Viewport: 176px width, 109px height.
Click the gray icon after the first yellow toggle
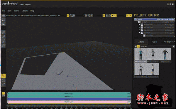(107, 16)
